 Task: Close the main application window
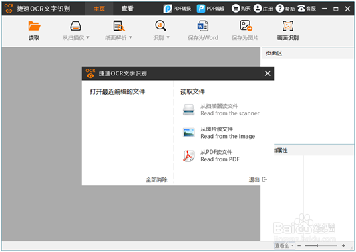point(347,9)
